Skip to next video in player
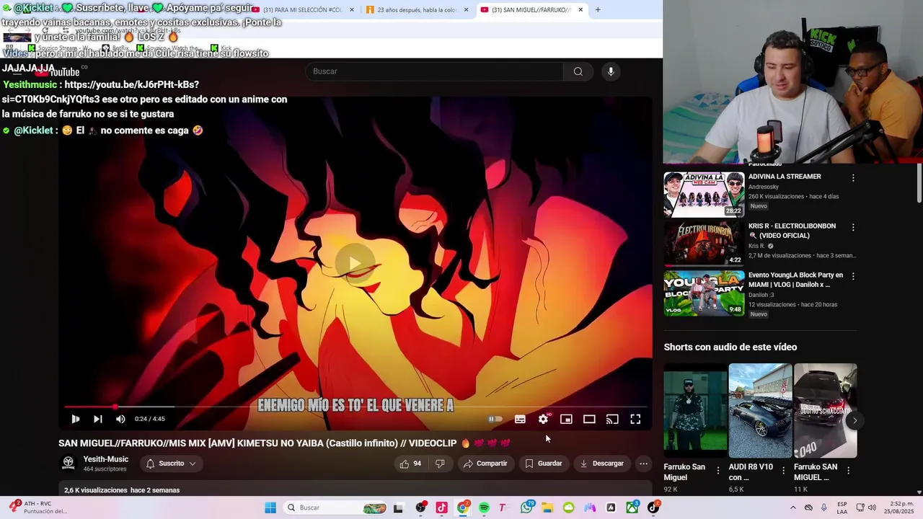The height and width of the screenshot is (519, 923). pos(98,419)
